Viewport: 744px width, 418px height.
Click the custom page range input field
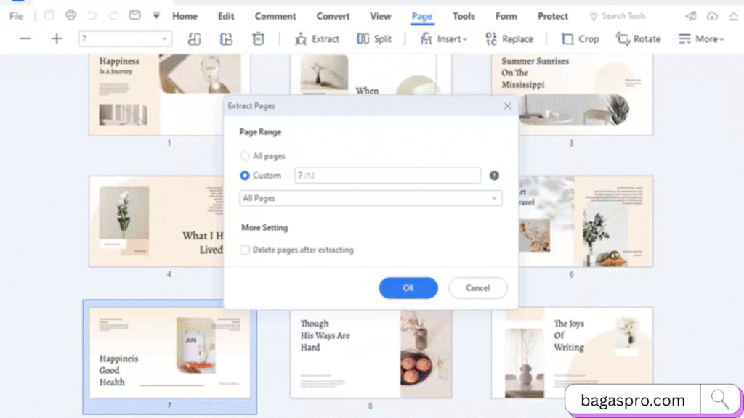[x=387, y=176]
